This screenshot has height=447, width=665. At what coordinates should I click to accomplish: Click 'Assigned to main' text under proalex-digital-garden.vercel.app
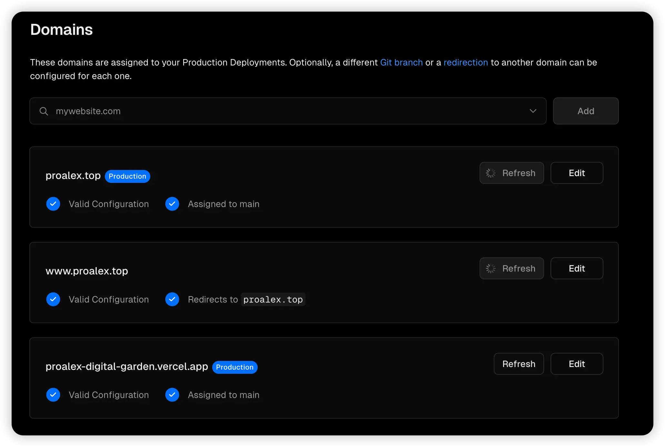point(223,395)
